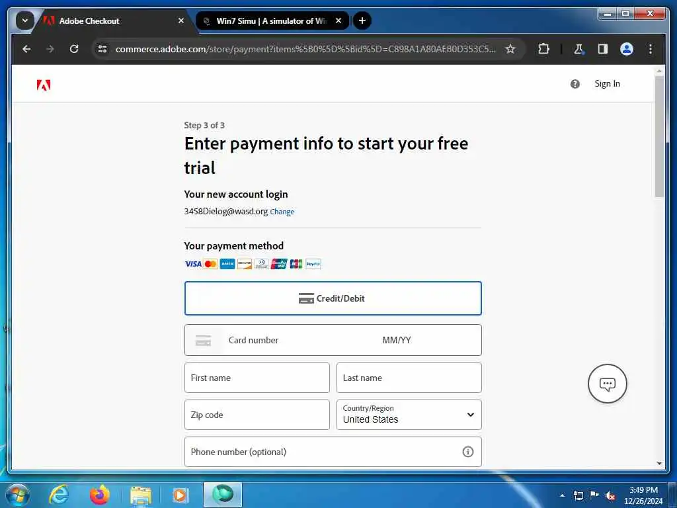This screenshot has height=508, width=677.
Task: Click the page vertical scrollbar thumb
Action: 659,137
